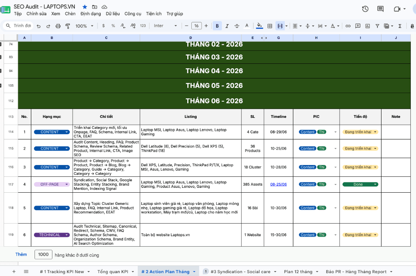Open the Functions sigma icon
416x276 pixels.
(x=400, y=26)
